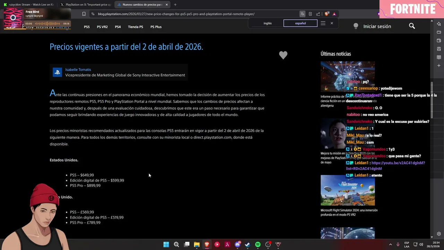Open Task View in taskbar

(x=187, y=244)
